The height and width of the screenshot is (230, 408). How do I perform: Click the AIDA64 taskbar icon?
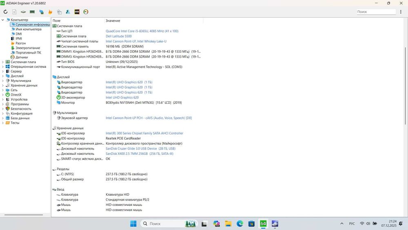click(263, 224)
